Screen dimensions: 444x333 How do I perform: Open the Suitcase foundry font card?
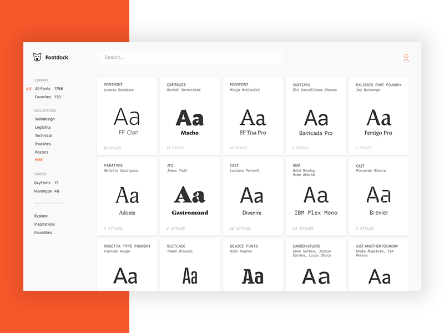pos(190,265)
